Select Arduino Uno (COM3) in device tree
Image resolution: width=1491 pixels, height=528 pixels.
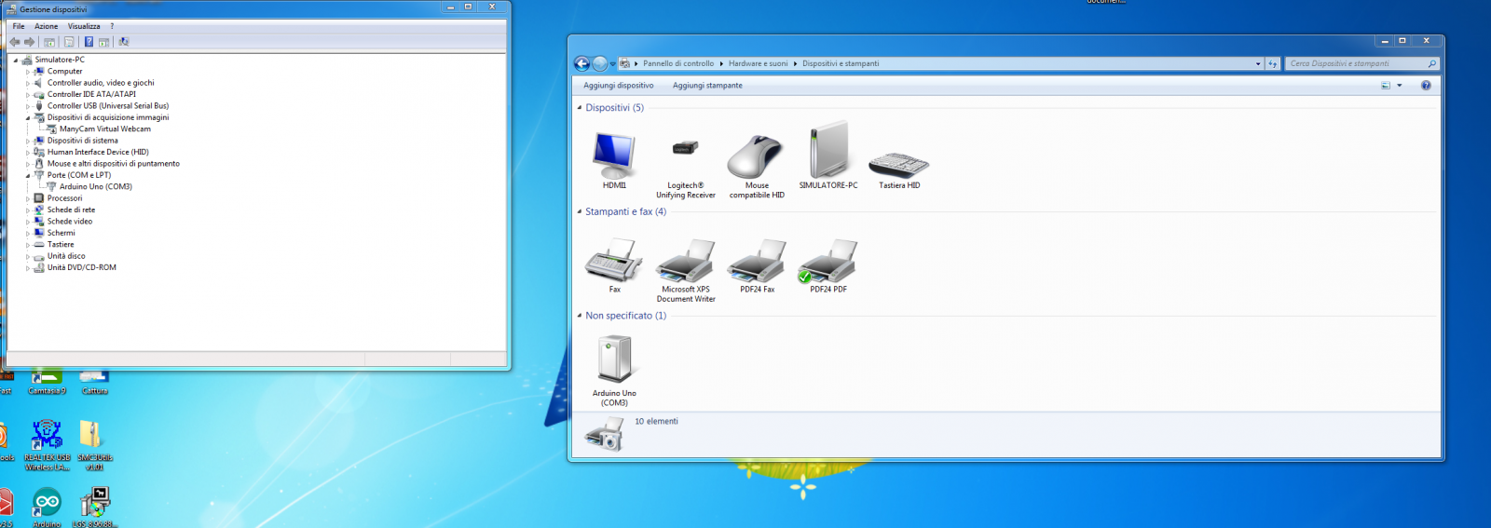[96, 187]
